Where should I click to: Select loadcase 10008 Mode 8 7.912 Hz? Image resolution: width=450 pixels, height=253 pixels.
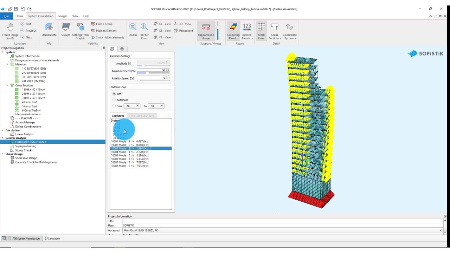141,166
